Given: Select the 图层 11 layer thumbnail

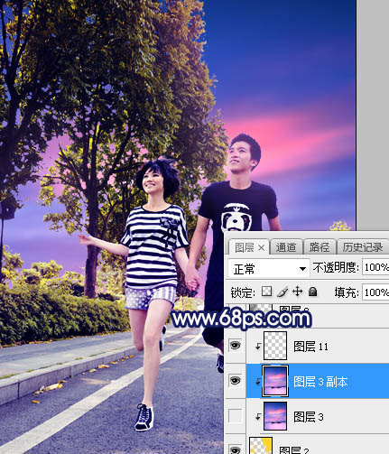Looking at the screenshot, I should pyautogui.click(x=275, y=346).
